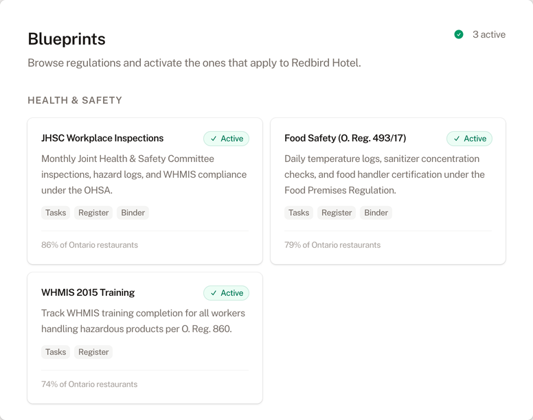The height and width of the screenshot is (420, 533).
Task: Click Tasks tag on Food Safety card
Action: 299,213
